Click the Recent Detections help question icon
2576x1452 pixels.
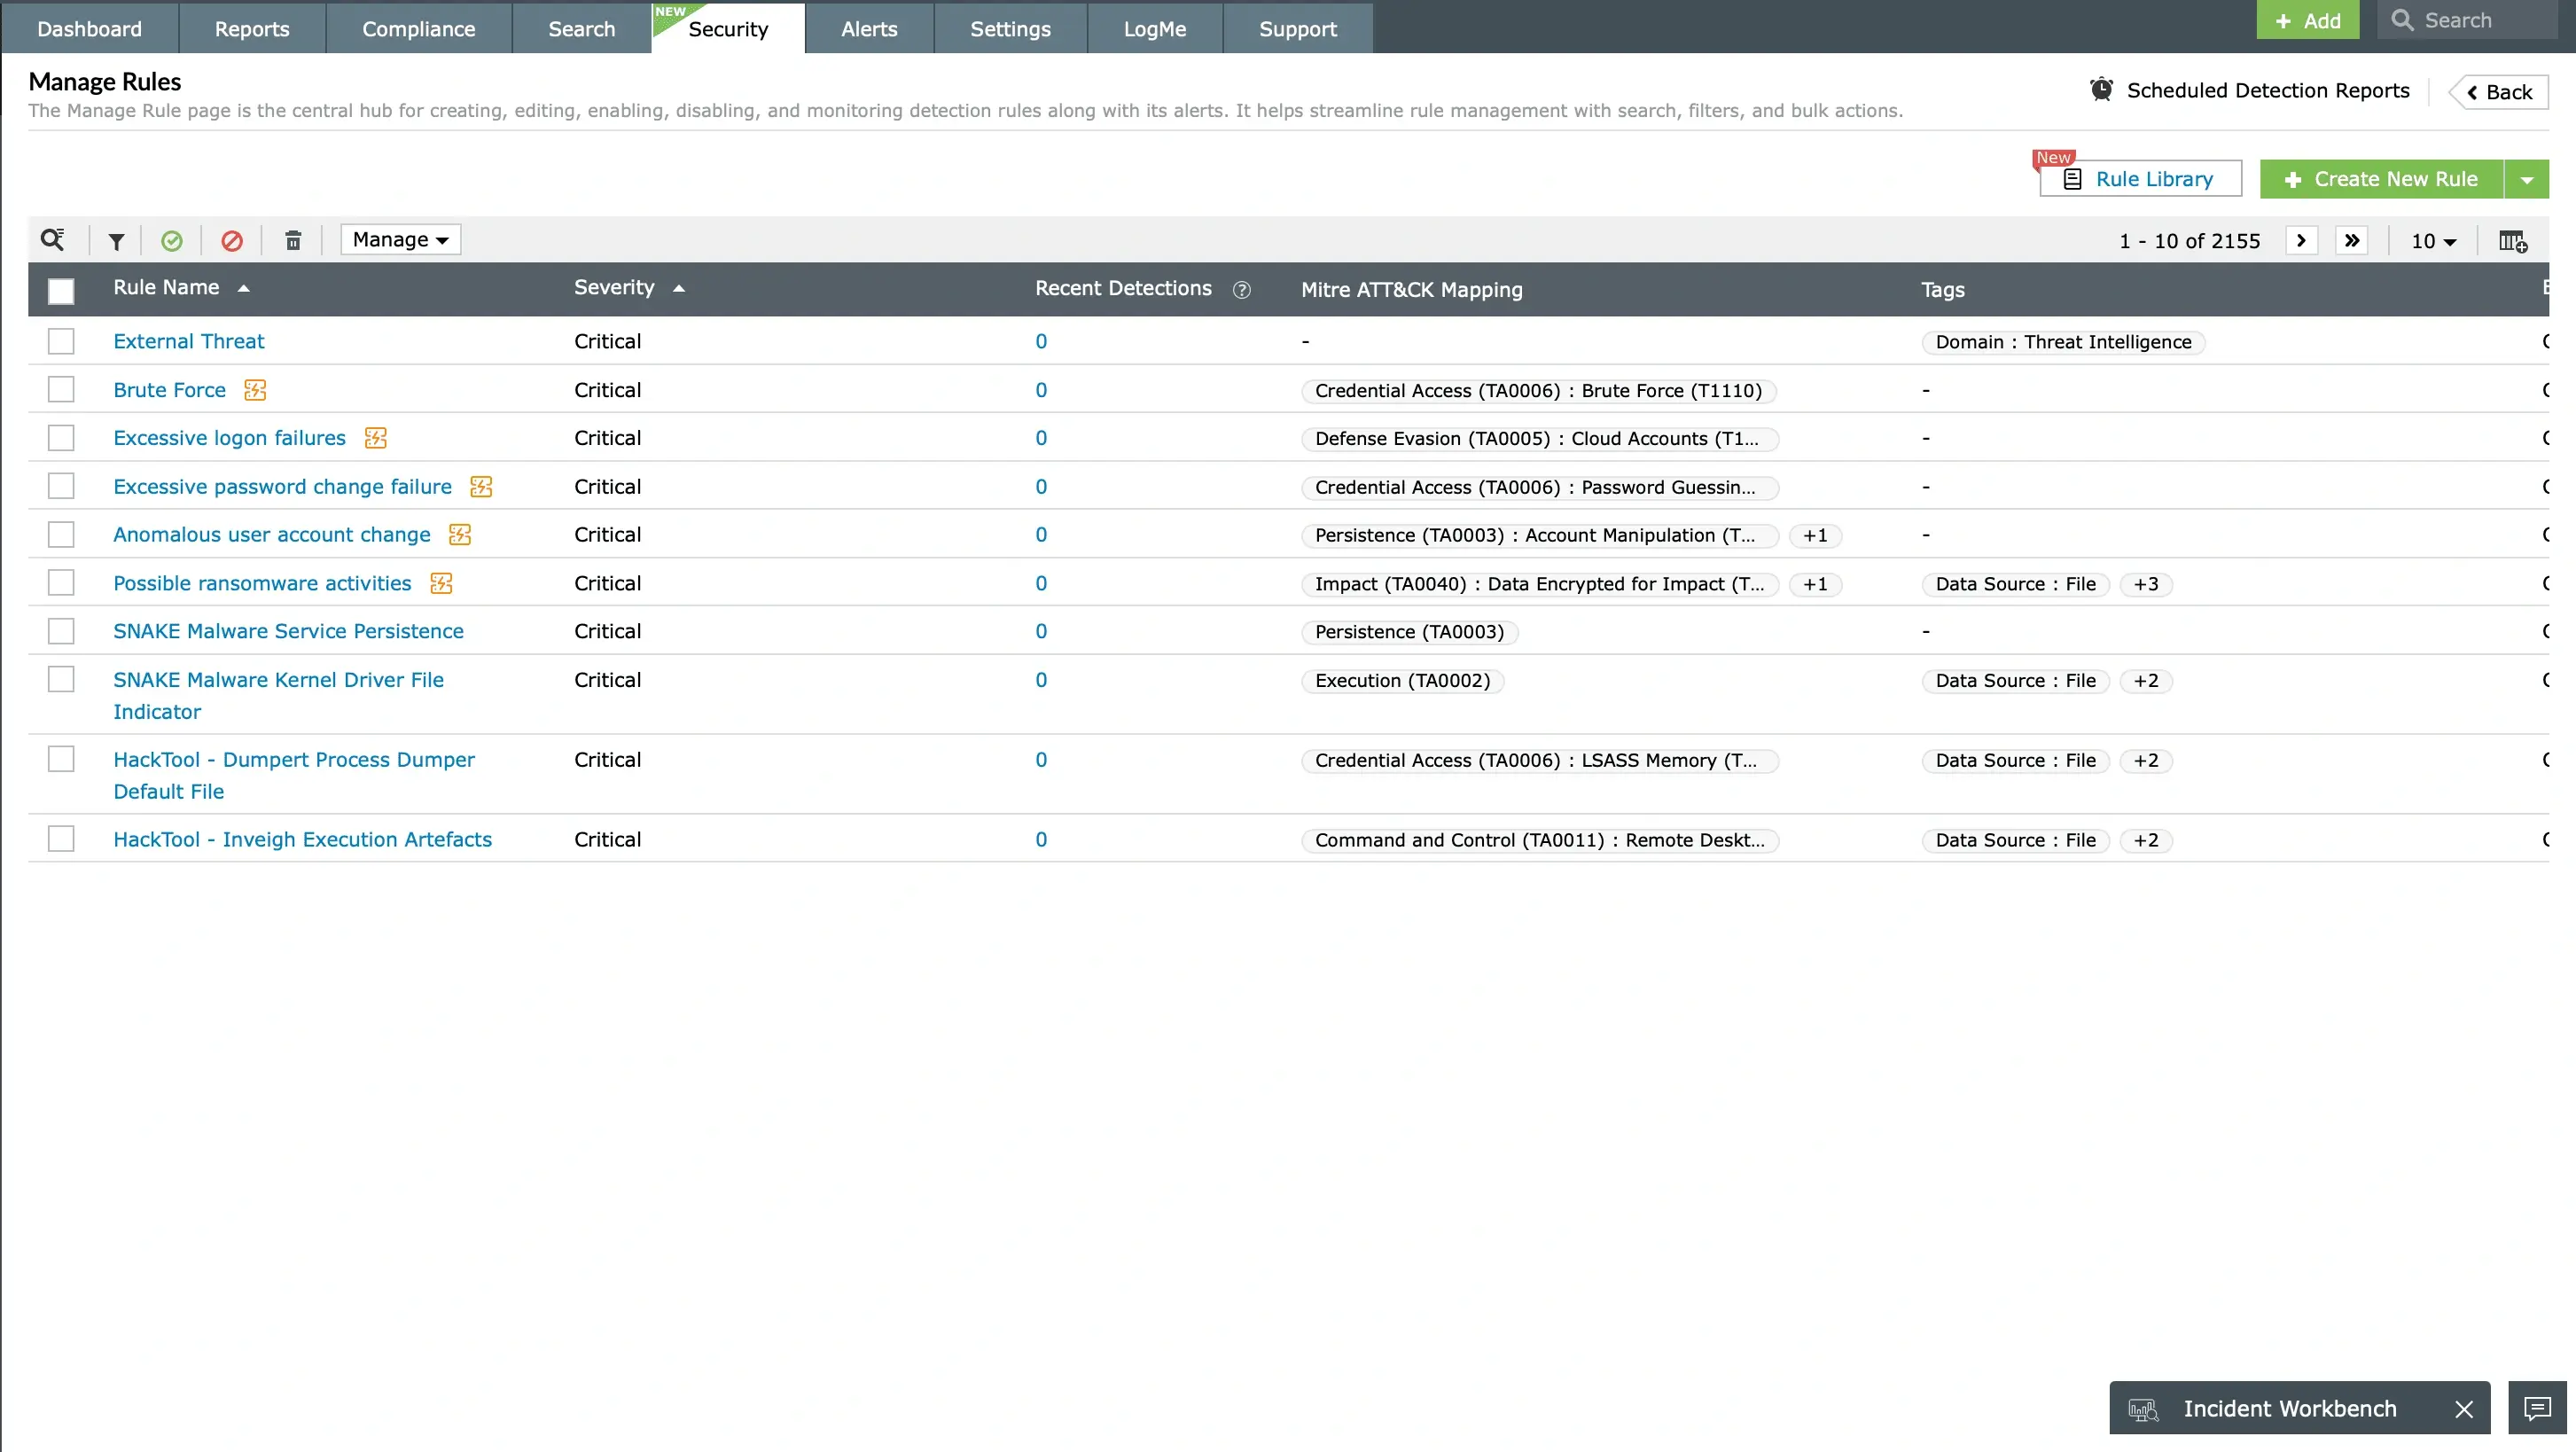(x=1242, y=290)
